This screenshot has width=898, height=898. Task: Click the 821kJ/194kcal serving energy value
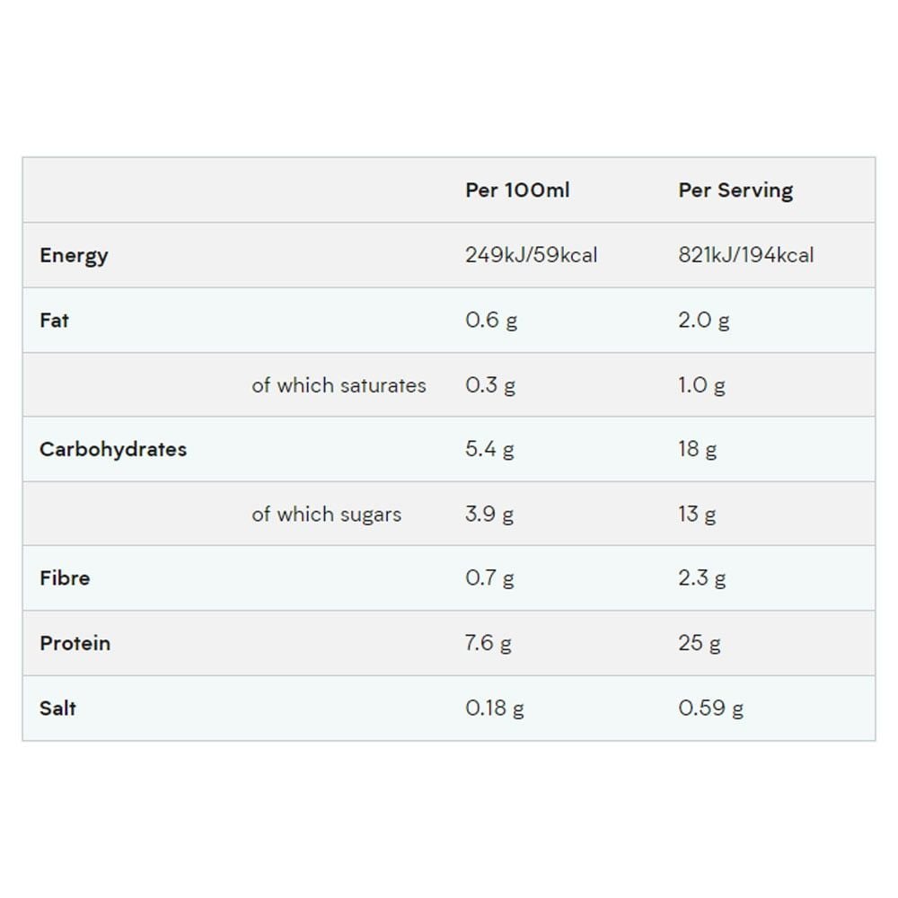pyautogui.click(x=745, y=255)
